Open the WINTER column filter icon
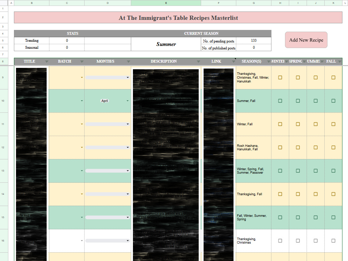The width and height of the screenshot is (348, 261). point(286,62)
